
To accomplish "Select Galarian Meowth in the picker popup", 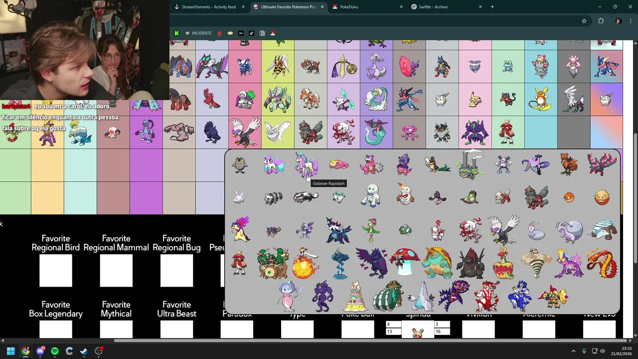I will pos(240,165).
